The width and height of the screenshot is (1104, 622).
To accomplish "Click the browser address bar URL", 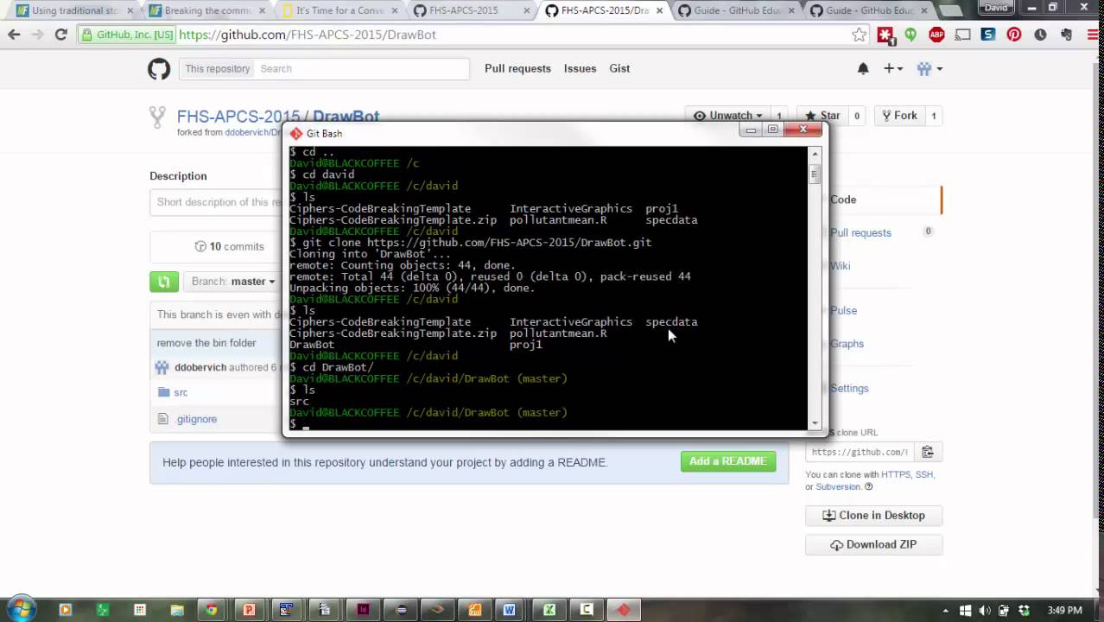I will 308,35.
